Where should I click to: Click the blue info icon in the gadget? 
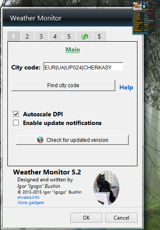pyautogui.click(x=144, y=7)
